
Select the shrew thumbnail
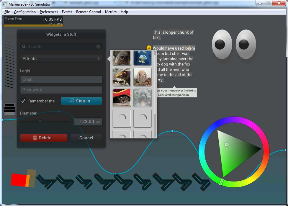(x=122, y=77)
